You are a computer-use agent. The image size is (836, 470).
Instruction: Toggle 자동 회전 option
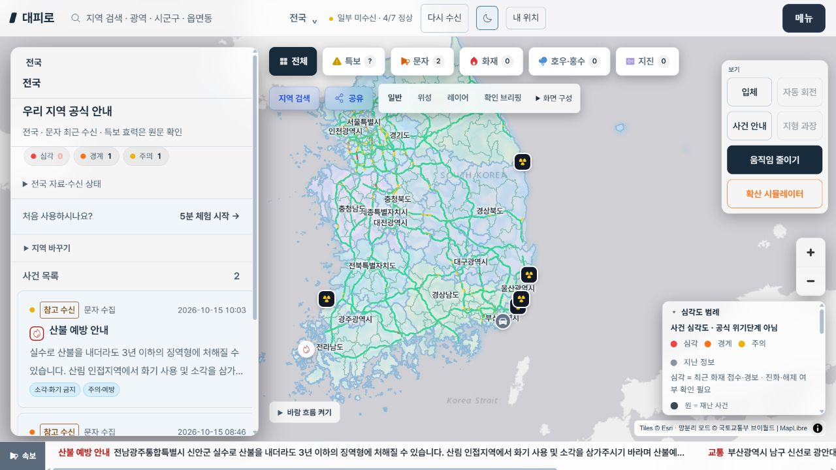[x=799, y=92]
